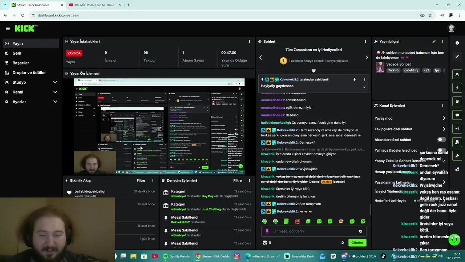Show previous gifter leaderboard with left arrow
The image size is (465, 262).
[260, 57]
